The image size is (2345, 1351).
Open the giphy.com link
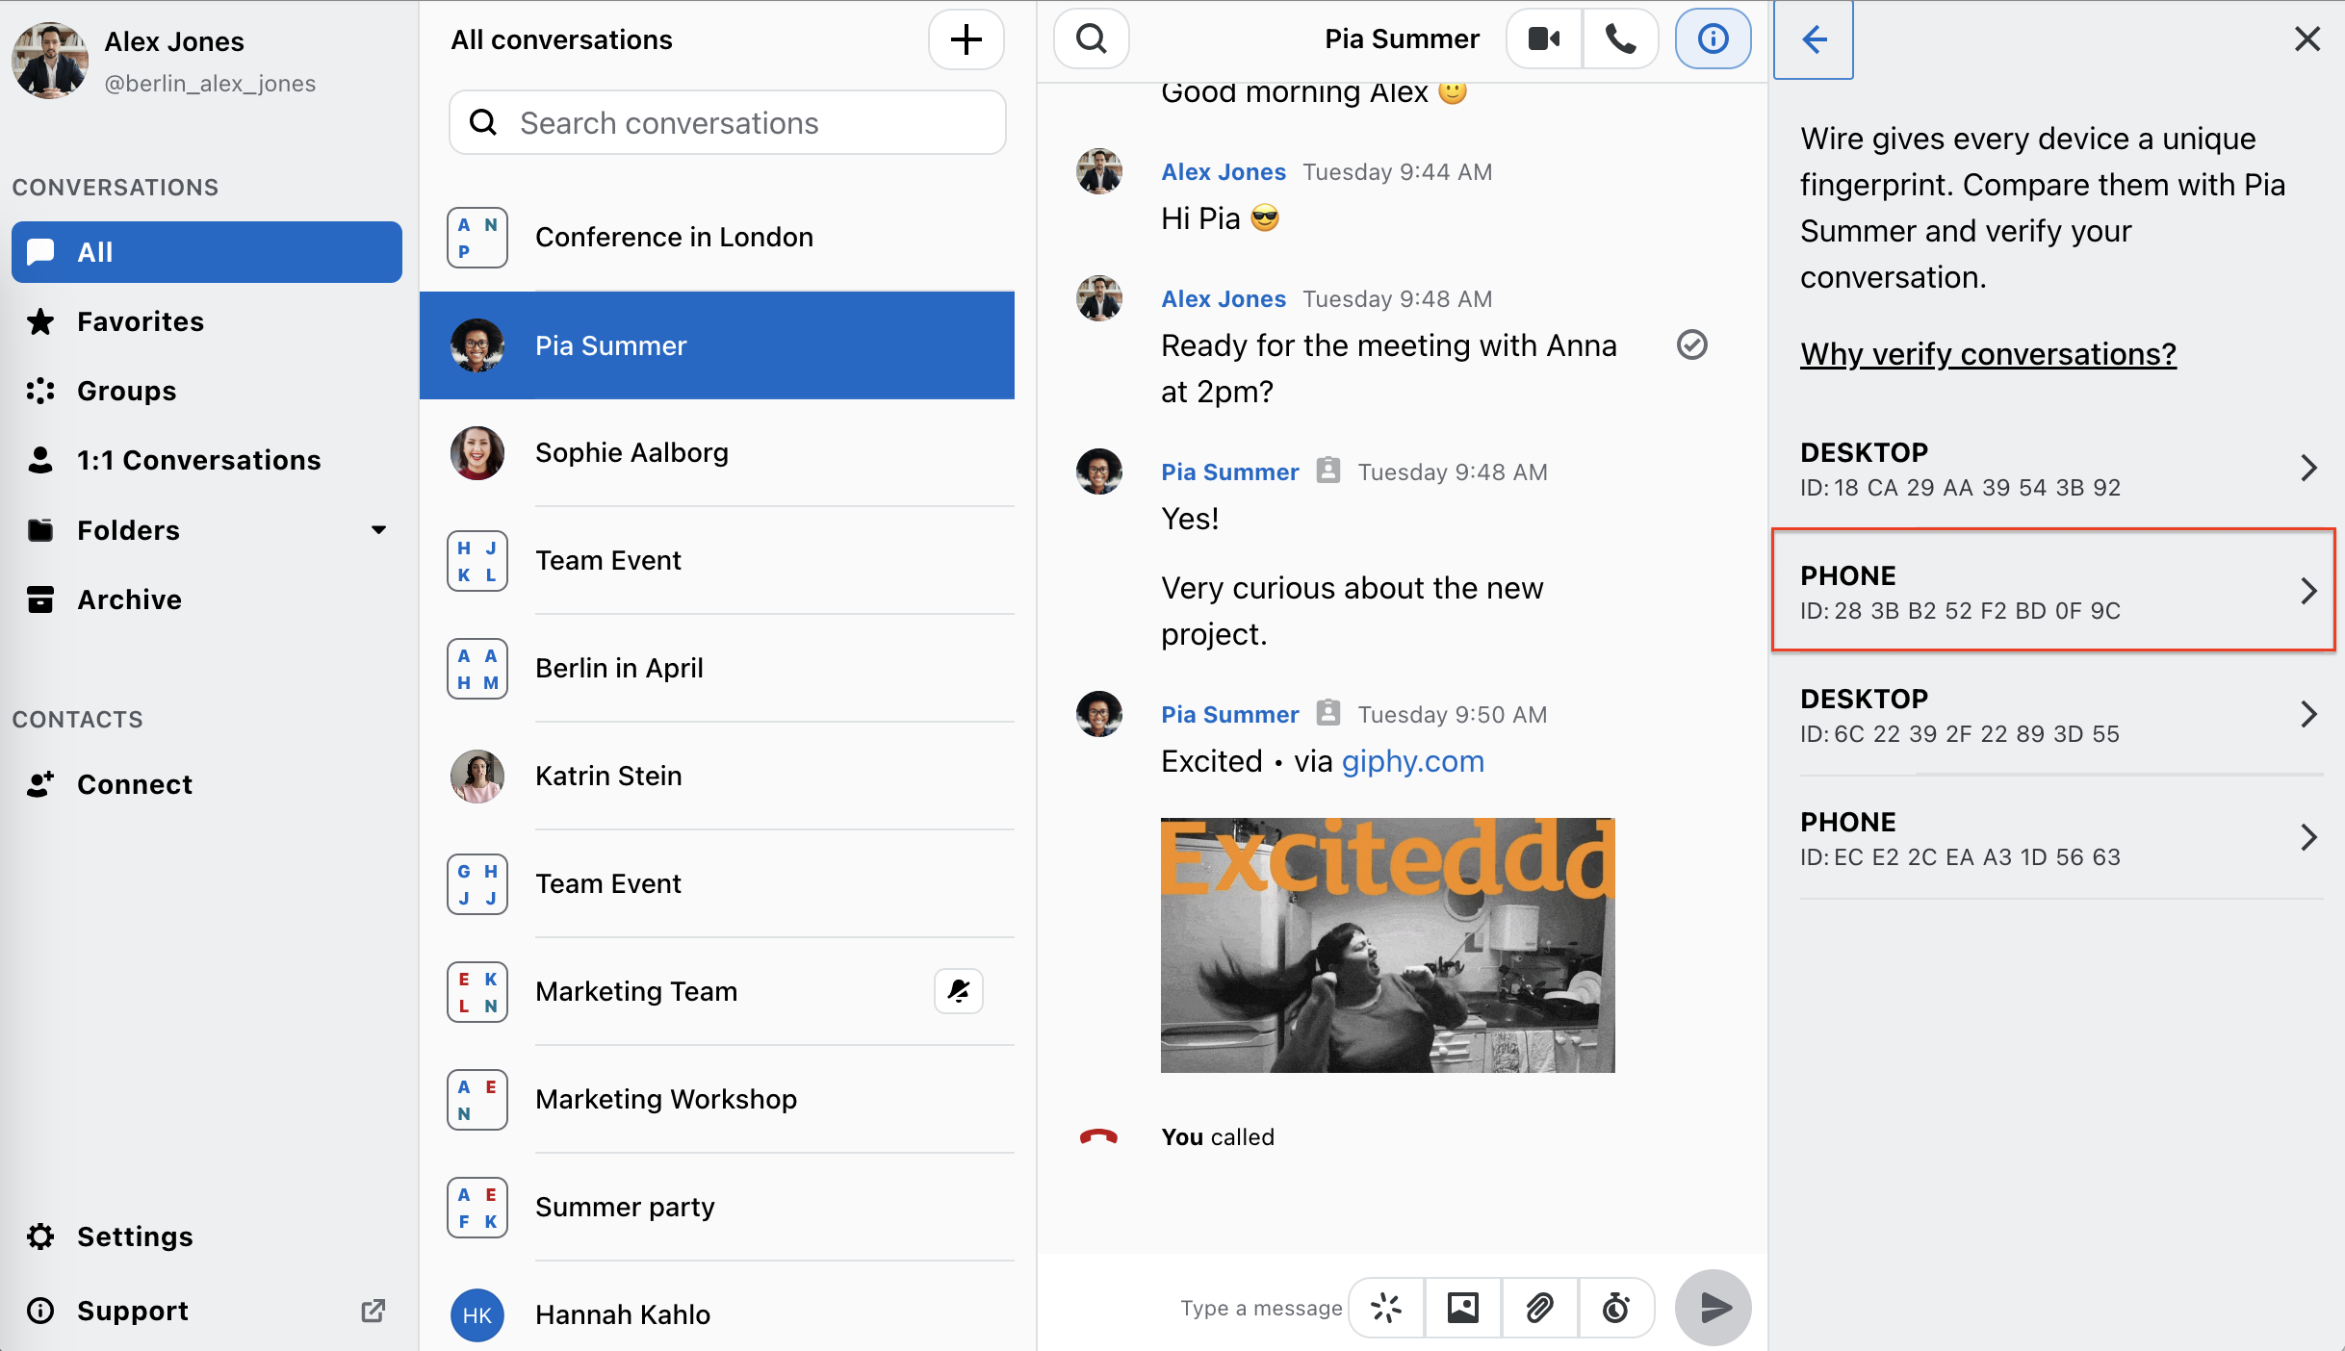click(1412, 761)
